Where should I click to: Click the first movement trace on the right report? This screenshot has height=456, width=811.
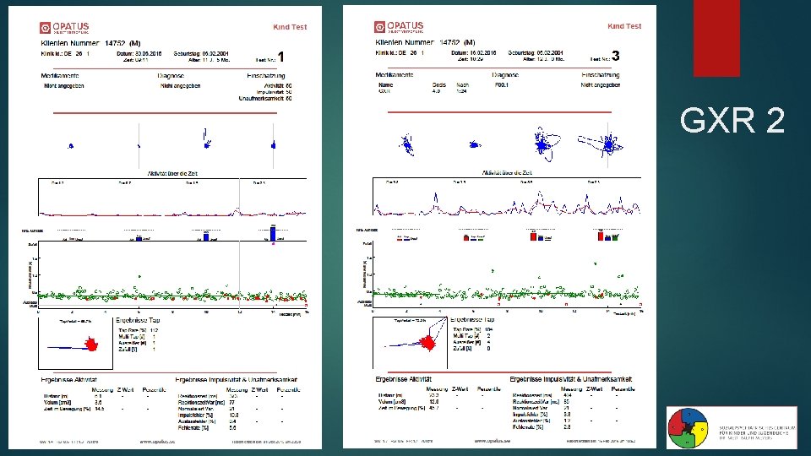tap(406, 144)
